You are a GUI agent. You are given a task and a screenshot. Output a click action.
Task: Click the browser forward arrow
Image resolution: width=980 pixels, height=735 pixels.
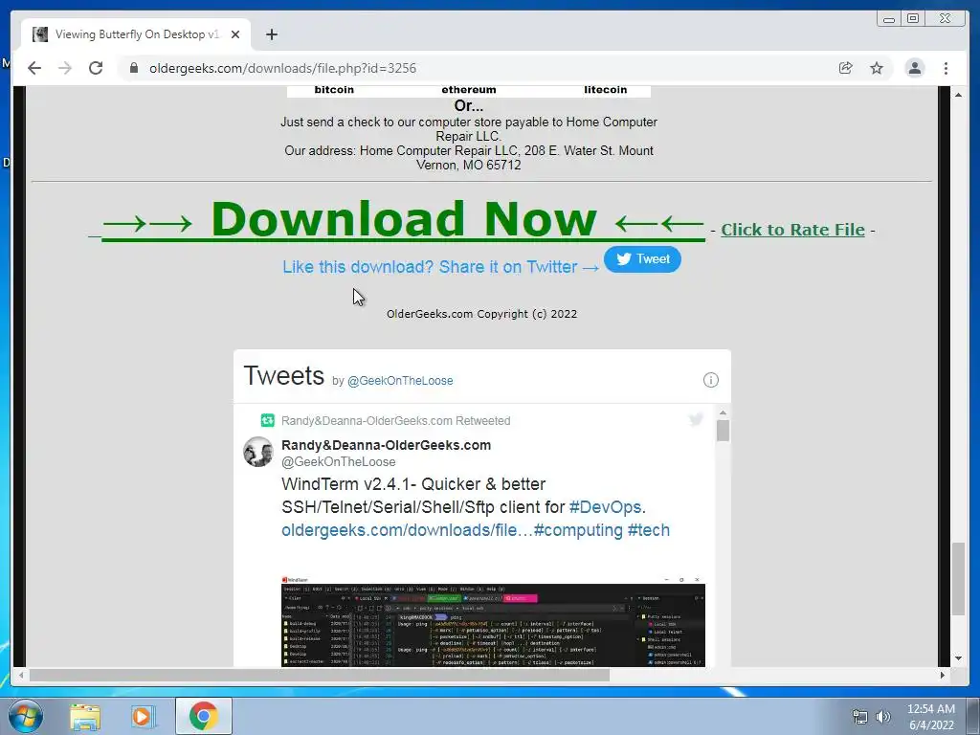[65, 68]
